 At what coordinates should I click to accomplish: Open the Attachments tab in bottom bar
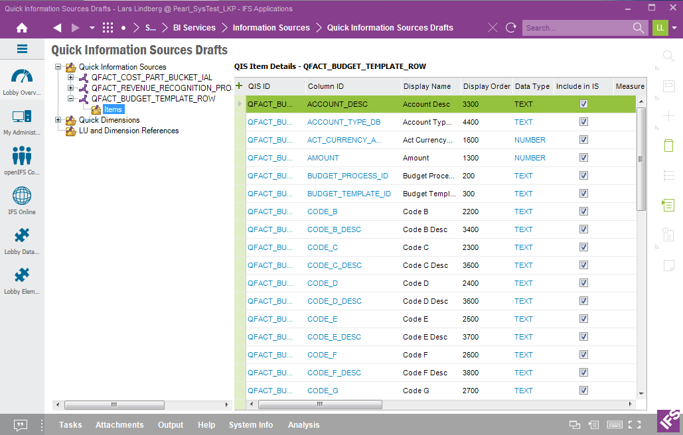(119, 425)
